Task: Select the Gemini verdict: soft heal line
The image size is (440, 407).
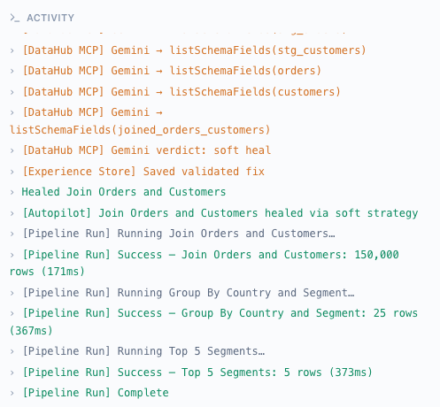Action: [147, 150]
